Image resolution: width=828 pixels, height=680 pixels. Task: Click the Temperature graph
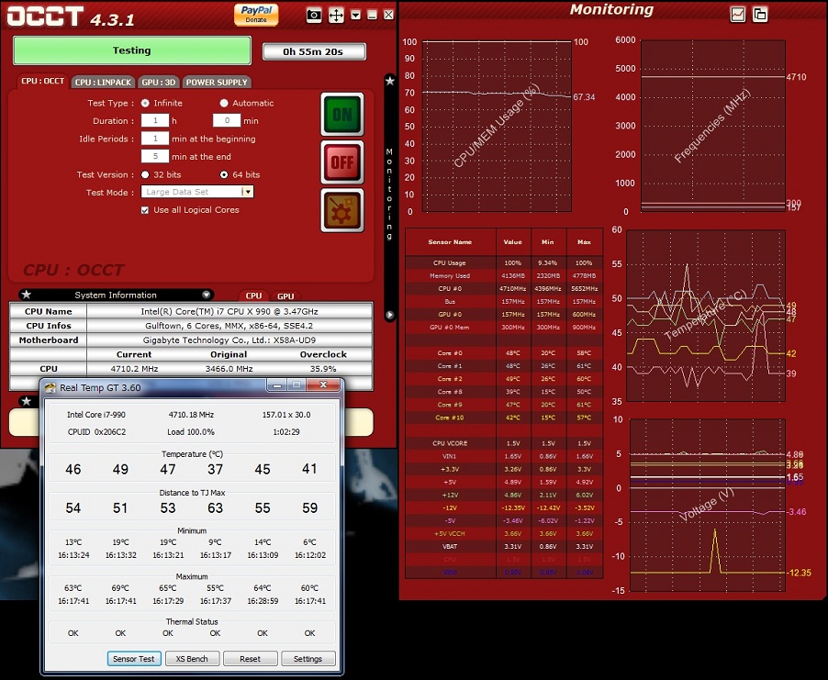point(706,316)
